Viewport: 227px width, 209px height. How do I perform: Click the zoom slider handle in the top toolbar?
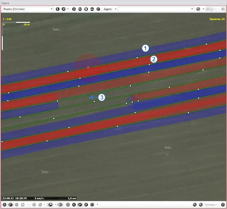pyautogui.click(x=211, y=9)
